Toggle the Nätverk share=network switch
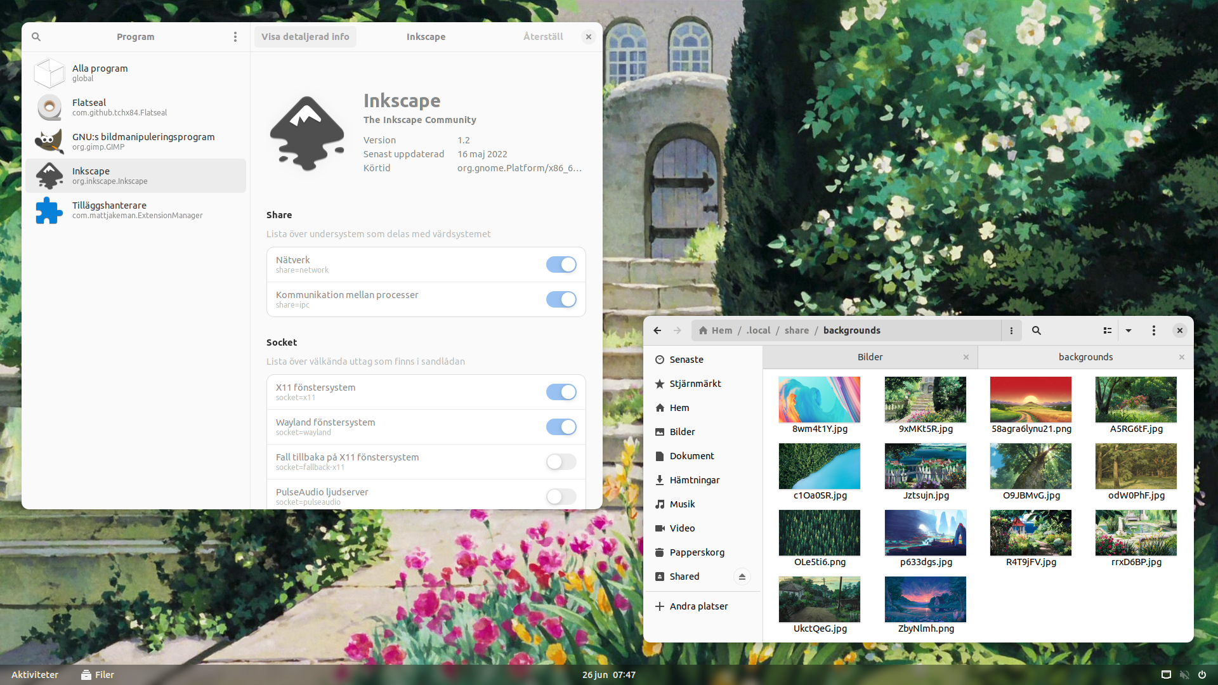This screenshot has width=1218, height=685. [x=561, y=264]
